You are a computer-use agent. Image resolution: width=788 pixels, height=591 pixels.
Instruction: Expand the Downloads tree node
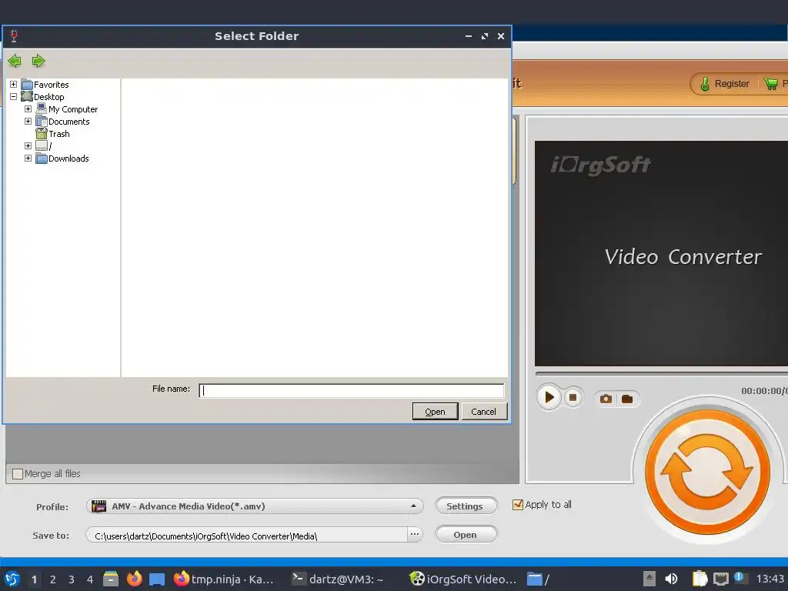click(x=28, y=159)
